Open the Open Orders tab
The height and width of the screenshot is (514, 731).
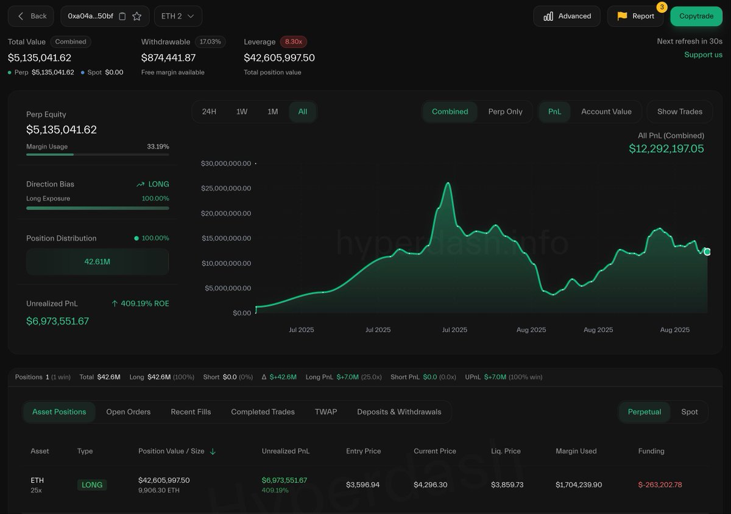pyautogui.click(x=129, y=412)
